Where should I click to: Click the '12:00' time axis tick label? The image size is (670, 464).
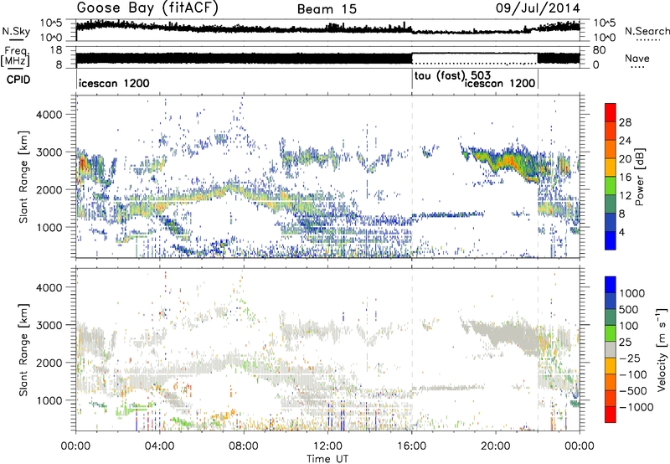pos(327,446)
